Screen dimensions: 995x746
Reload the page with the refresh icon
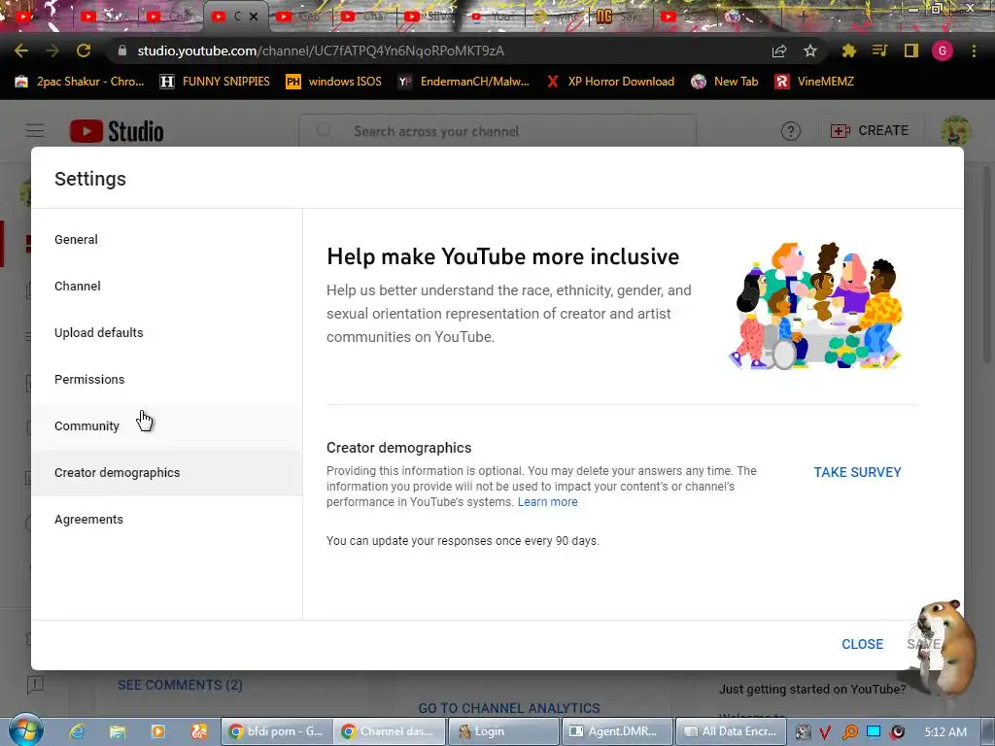point(84,51)
